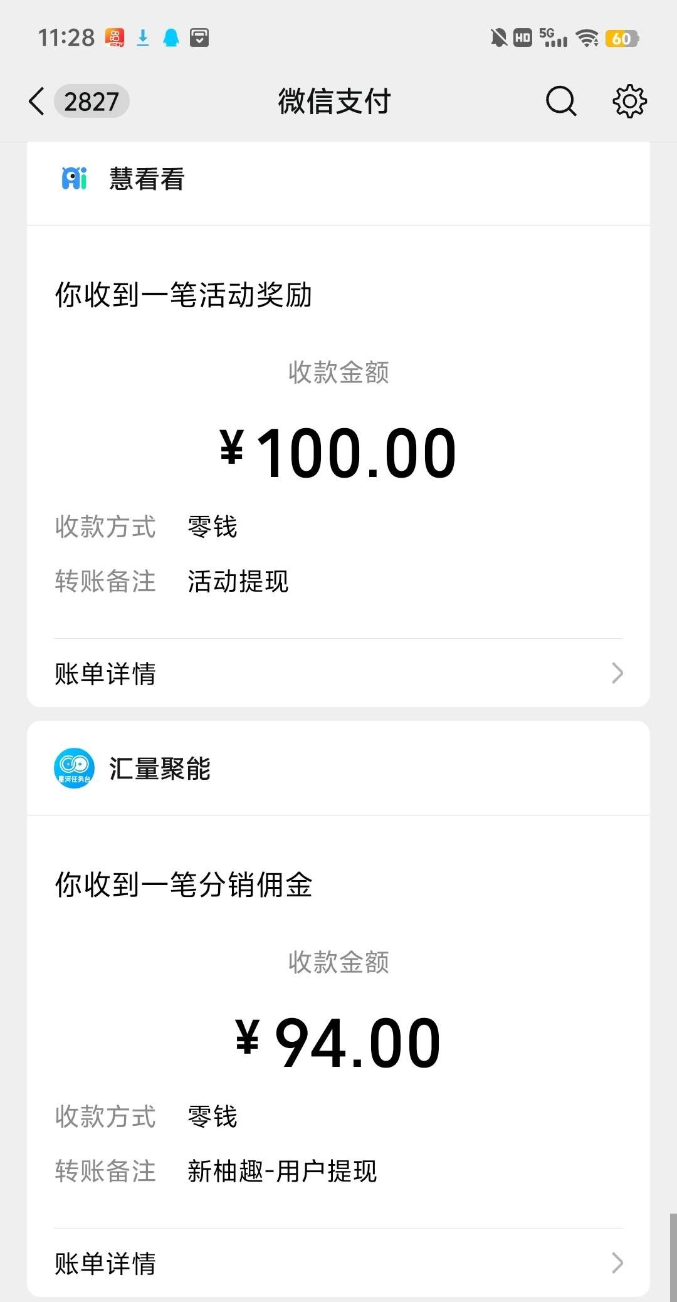Tap the ¥100.00 amount

[x=338, y=453]
